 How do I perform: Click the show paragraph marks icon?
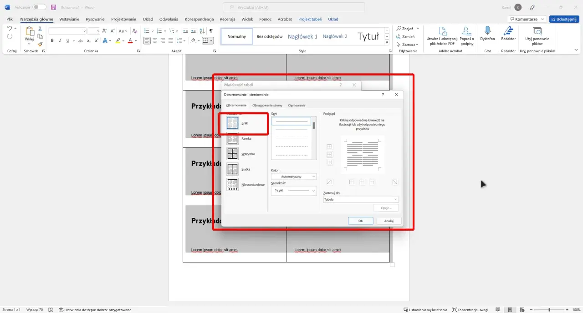(x=211, y=31)
